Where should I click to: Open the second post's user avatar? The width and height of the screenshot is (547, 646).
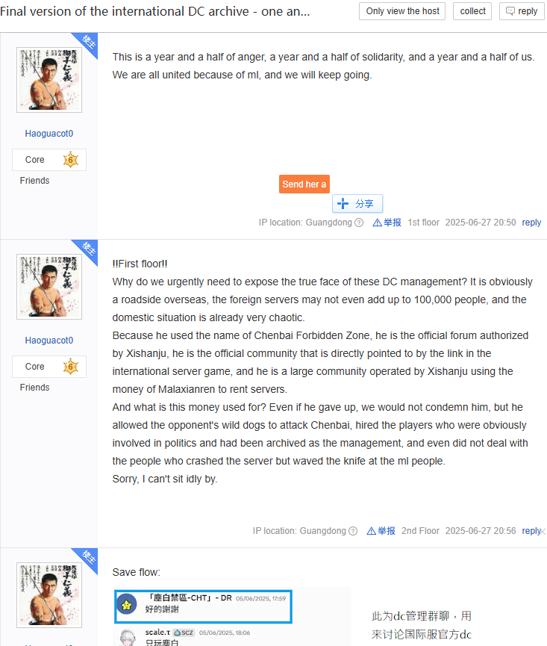coord(49,287)
